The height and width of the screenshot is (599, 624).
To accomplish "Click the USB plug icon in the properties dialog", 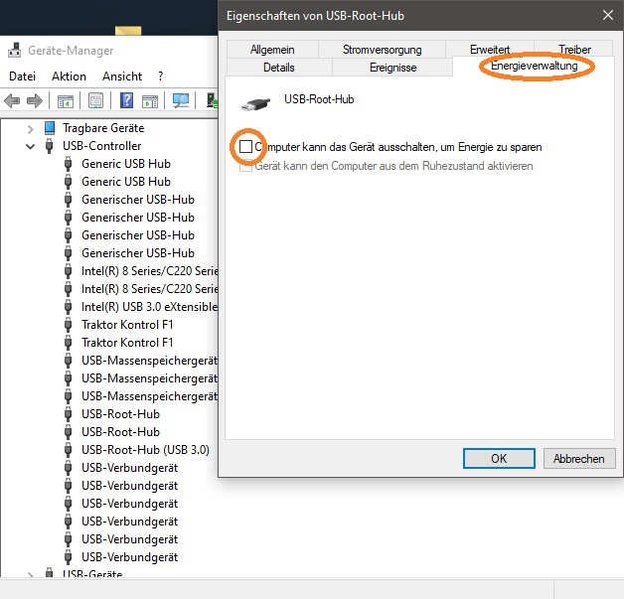I will (x=255, y=104).
